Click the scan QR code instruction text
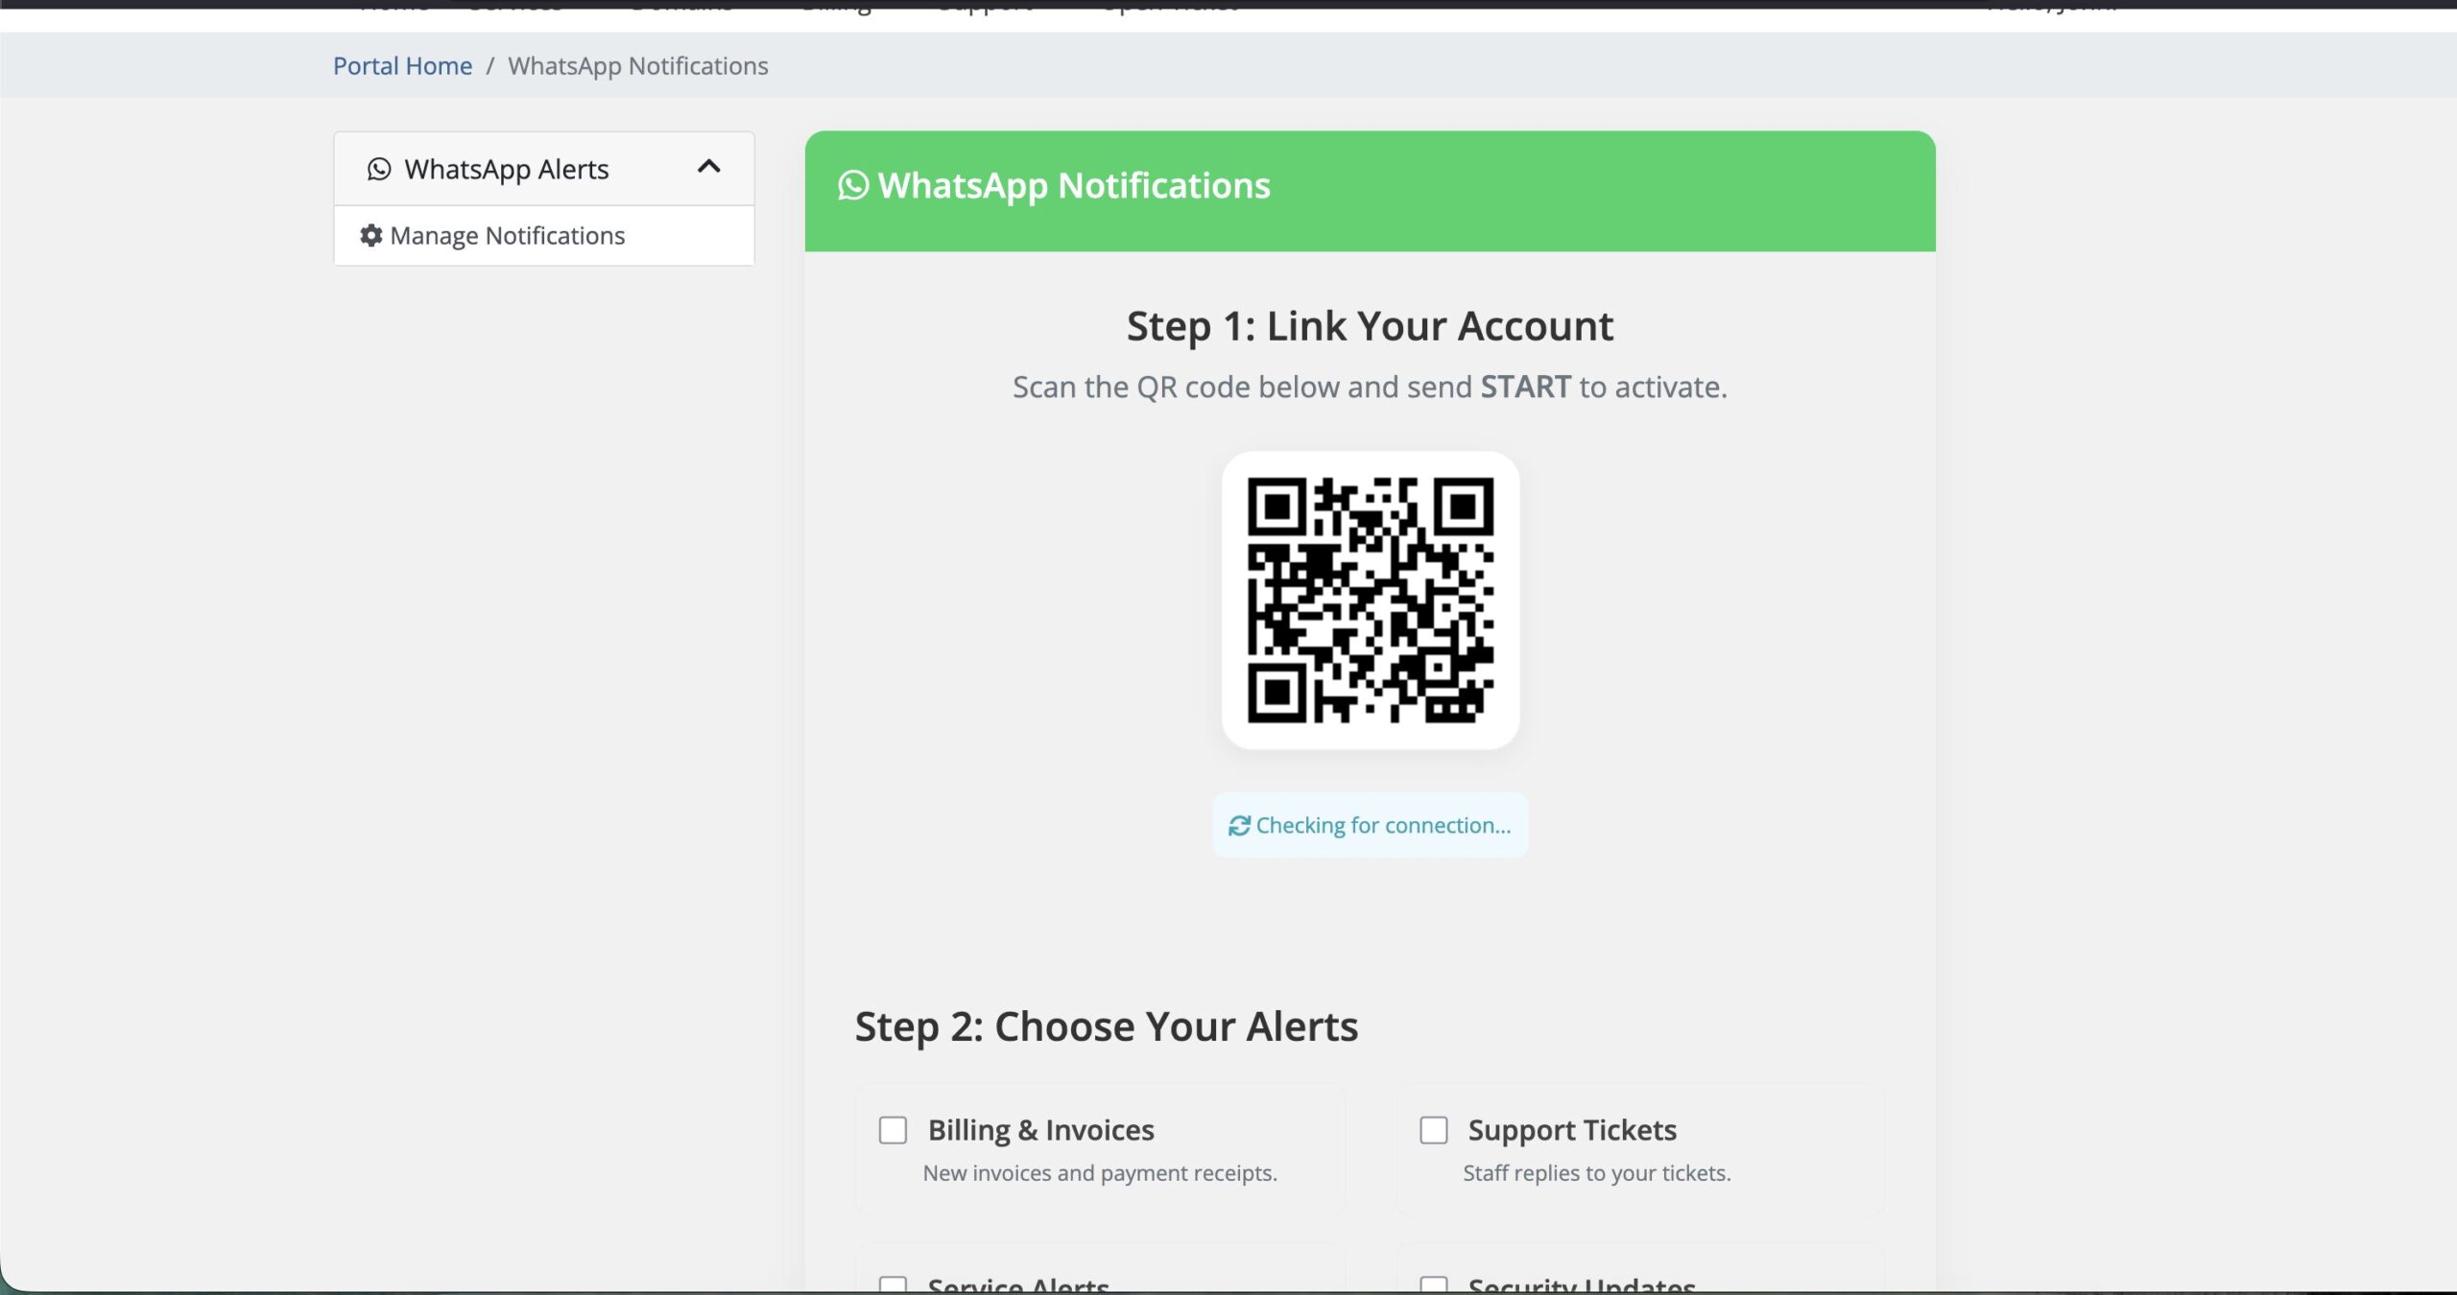The height and width of the screenshot is (1295, 2457). [x=1370, y=387]
